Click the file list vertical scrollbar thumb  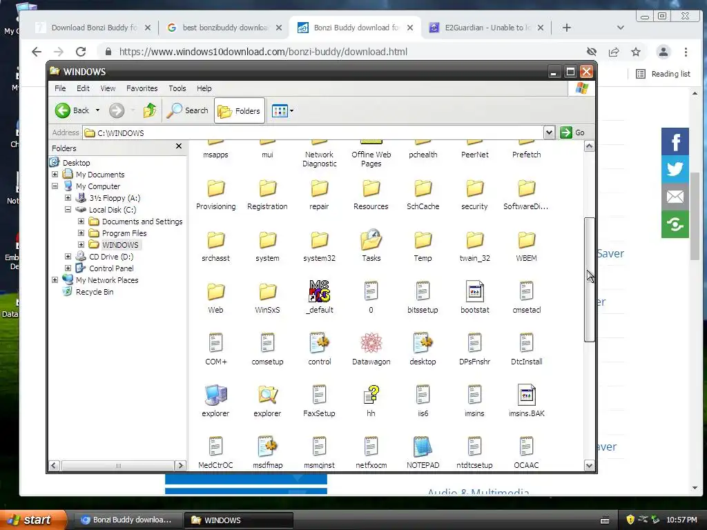coord(589,279)
